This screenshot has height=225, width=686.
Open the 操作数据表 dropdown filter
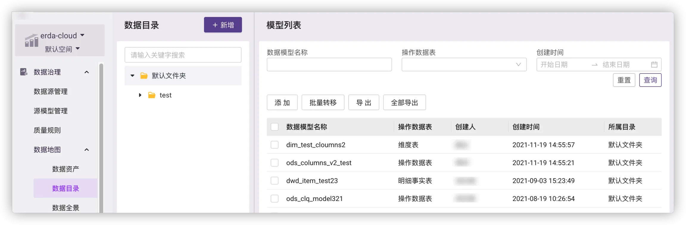[464, 65]
